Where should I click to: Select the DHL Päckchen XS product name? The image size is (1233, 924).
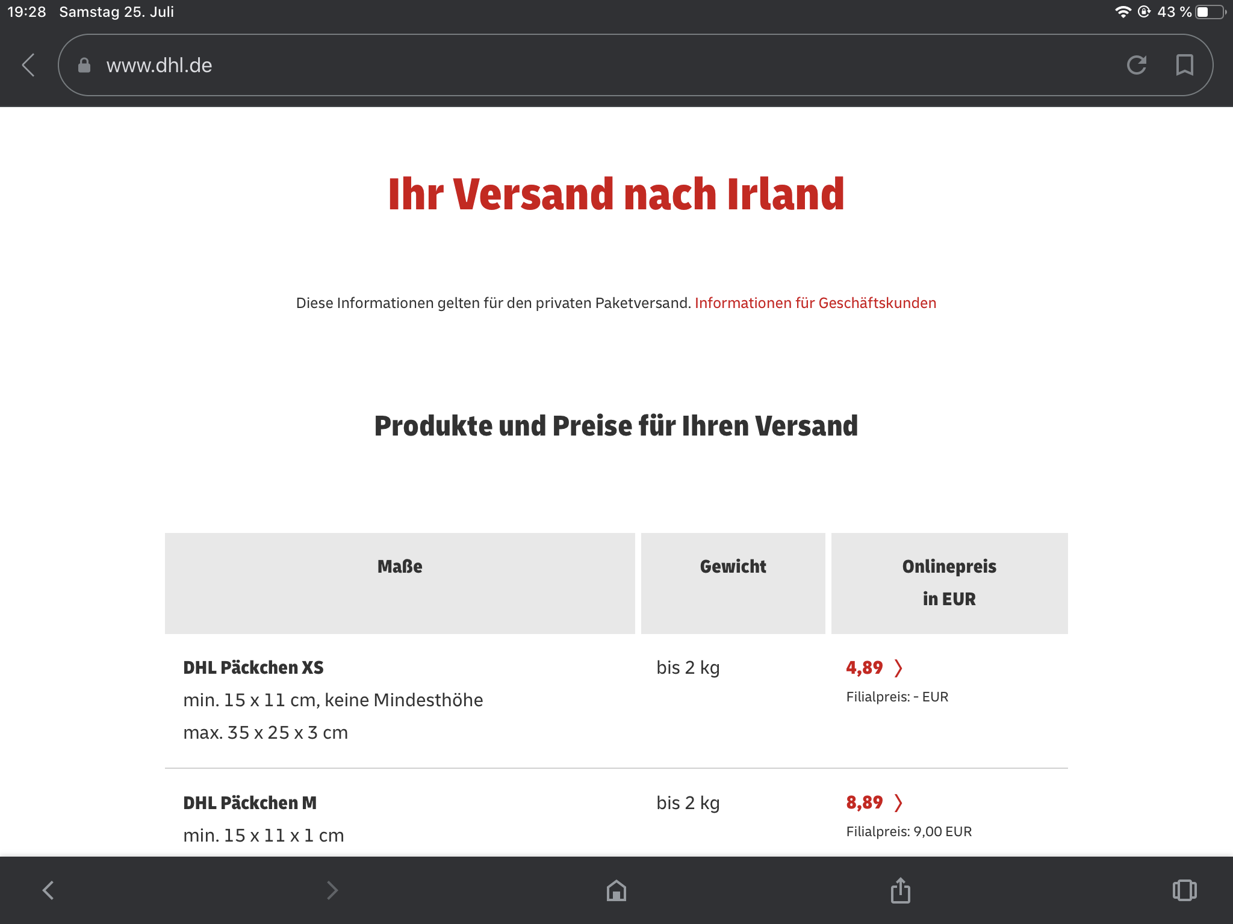coord(253,668)
